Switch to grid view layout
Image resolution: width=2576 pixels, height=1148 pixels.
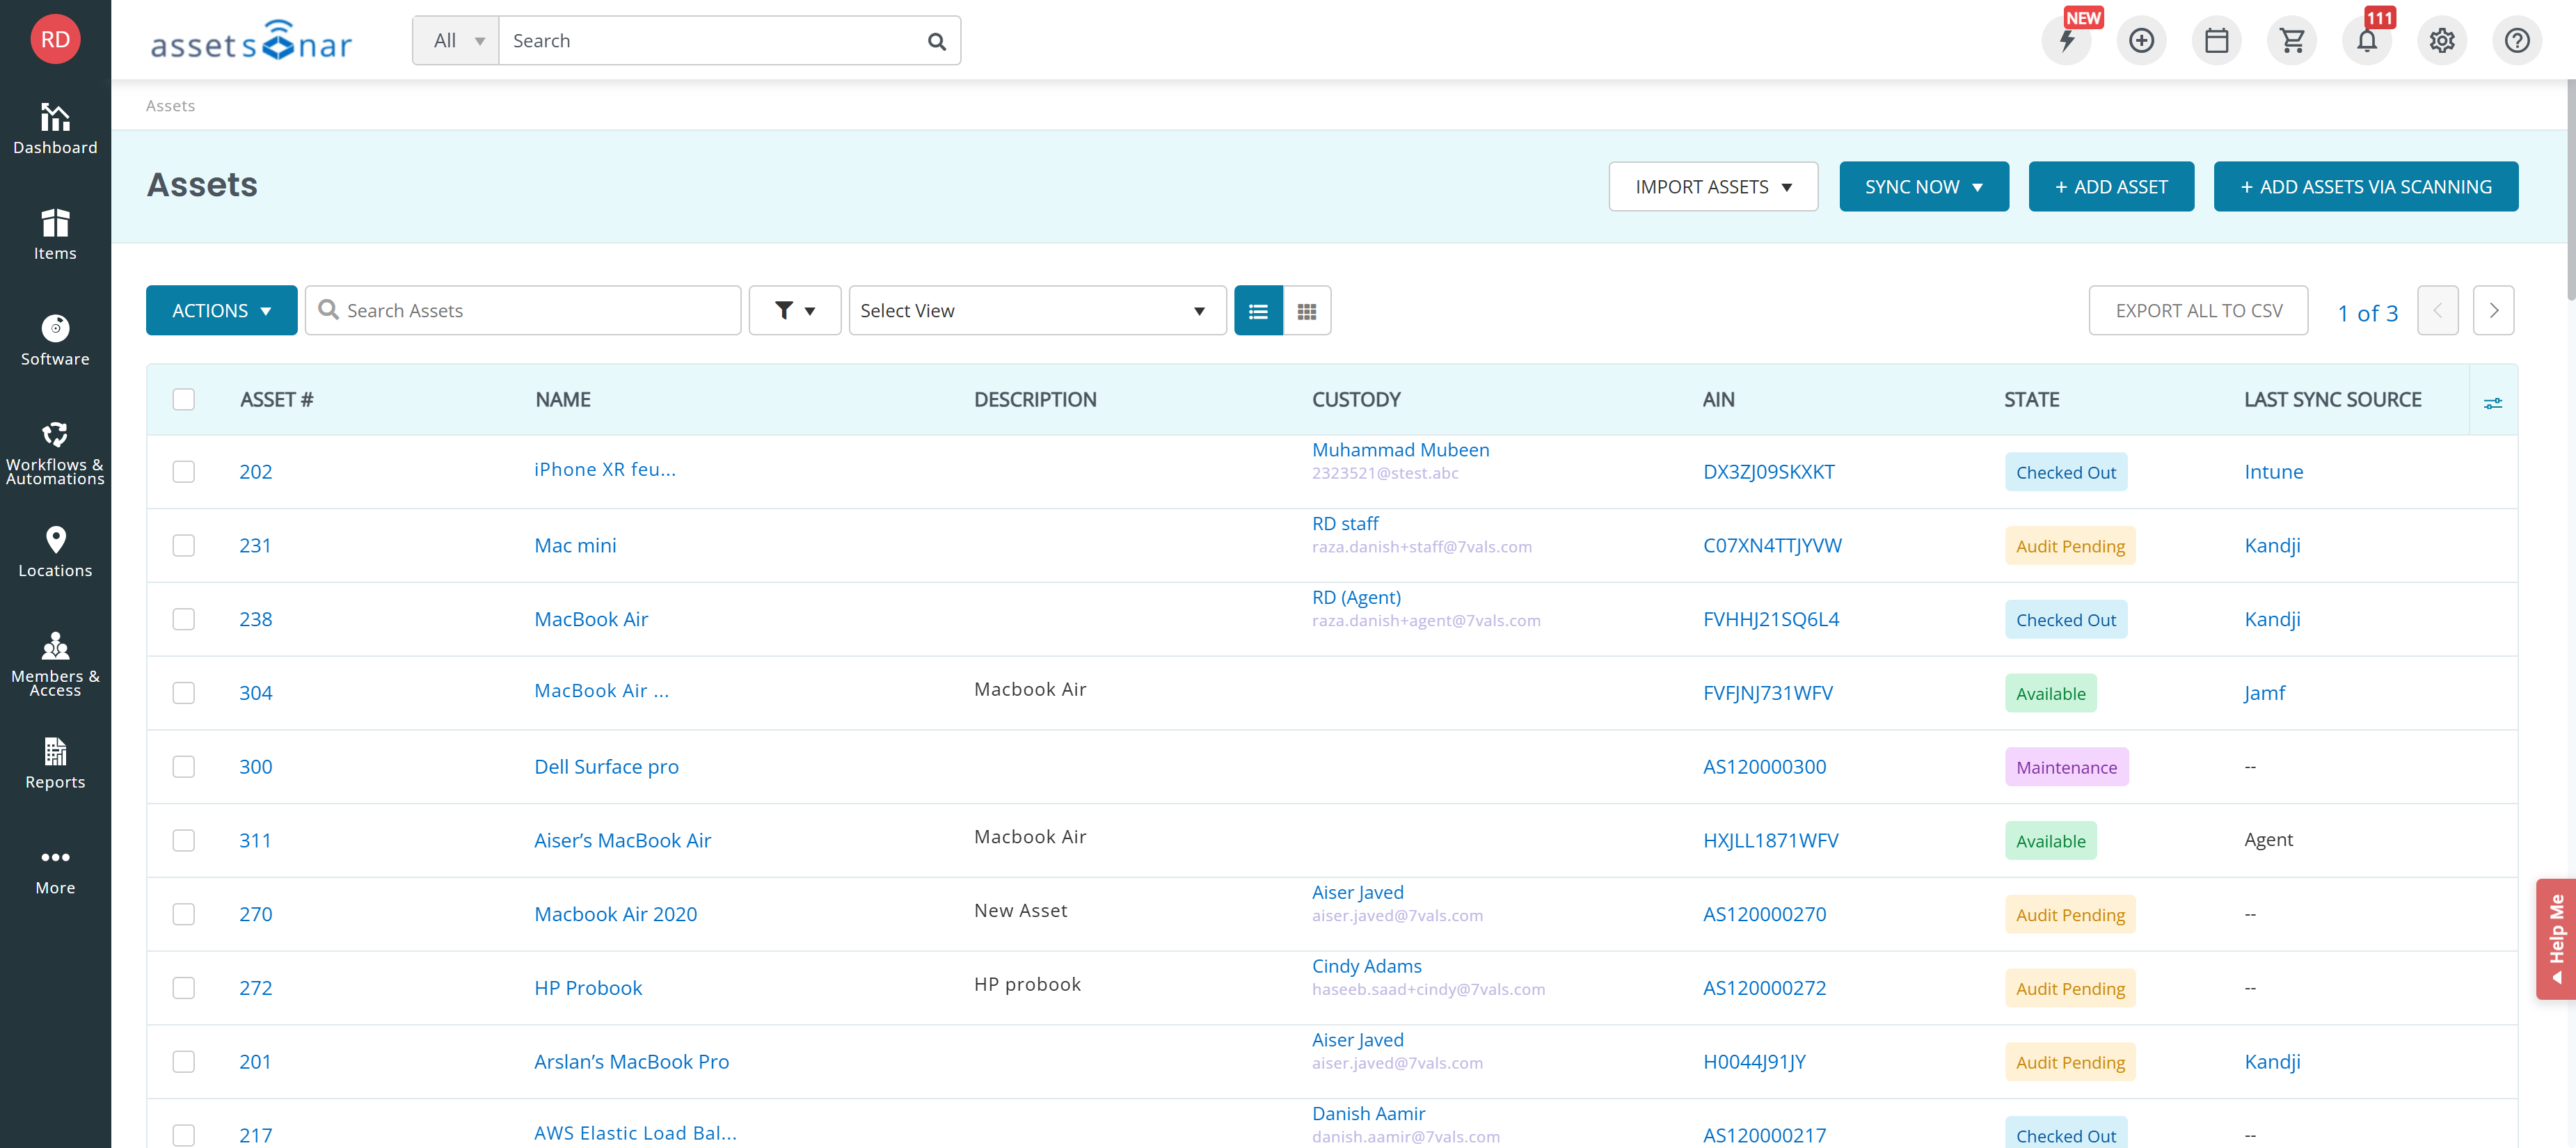point(1307,310)
